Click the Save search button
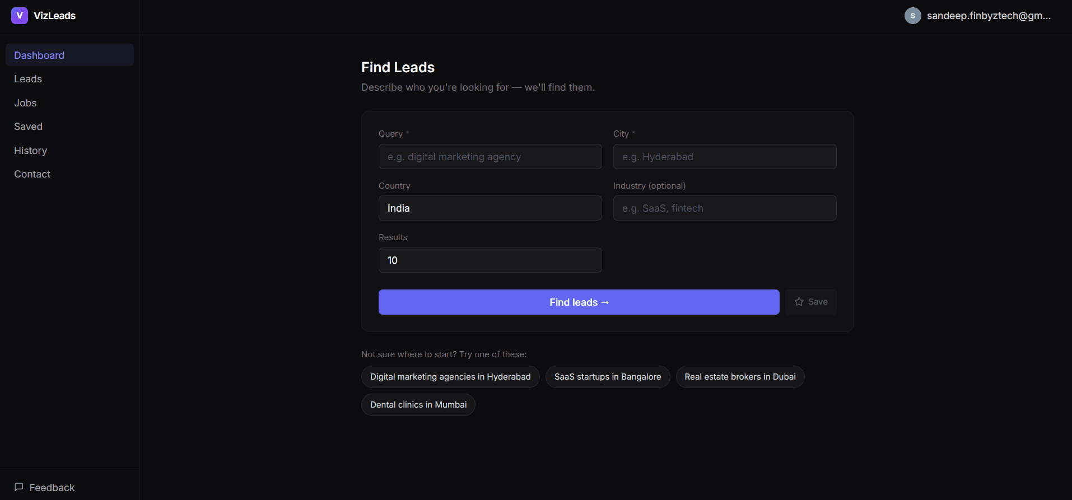The width and height of the screenshot is (1072, 500). click(x=810, y=302)
